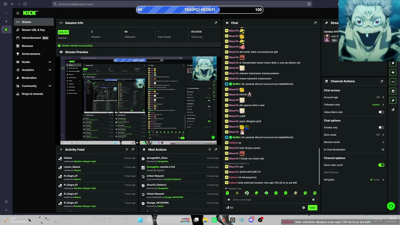Click the Just Chatting category thumbnail
The width and height of the screenshot is (400, 225).
pos(327,38)
